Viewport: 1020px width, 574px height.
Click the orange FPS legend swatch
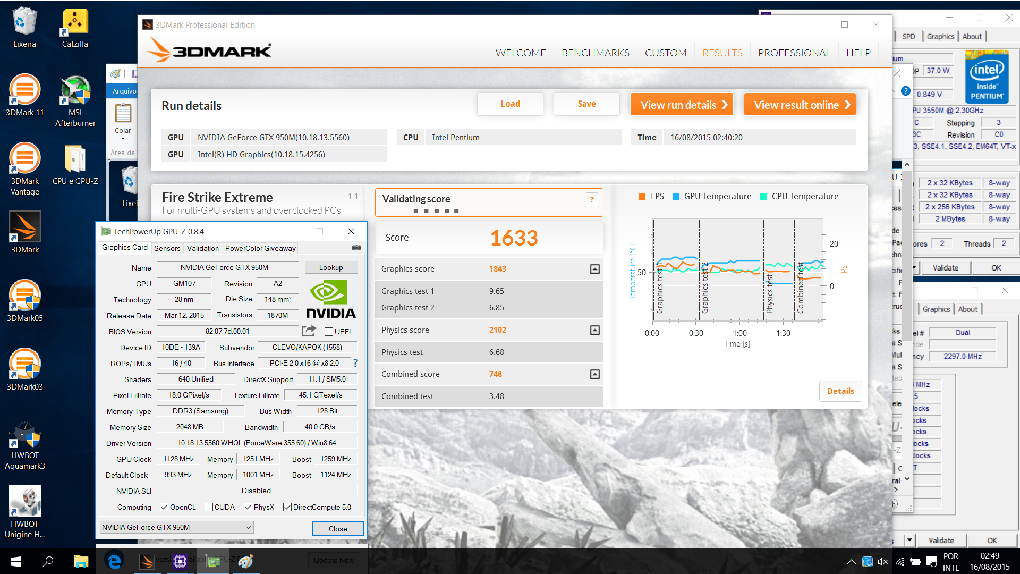pos(642,197)
